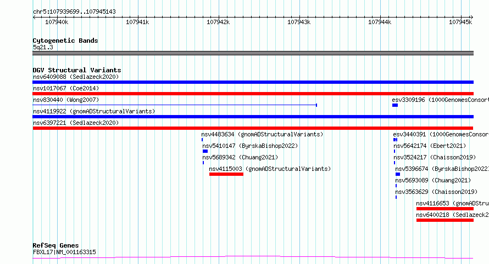Image resolution: width=489 pixels, height=264 pixels.
Task: Open nsv3524217 (Chaisson2019) label
Action: click(435, 157)
